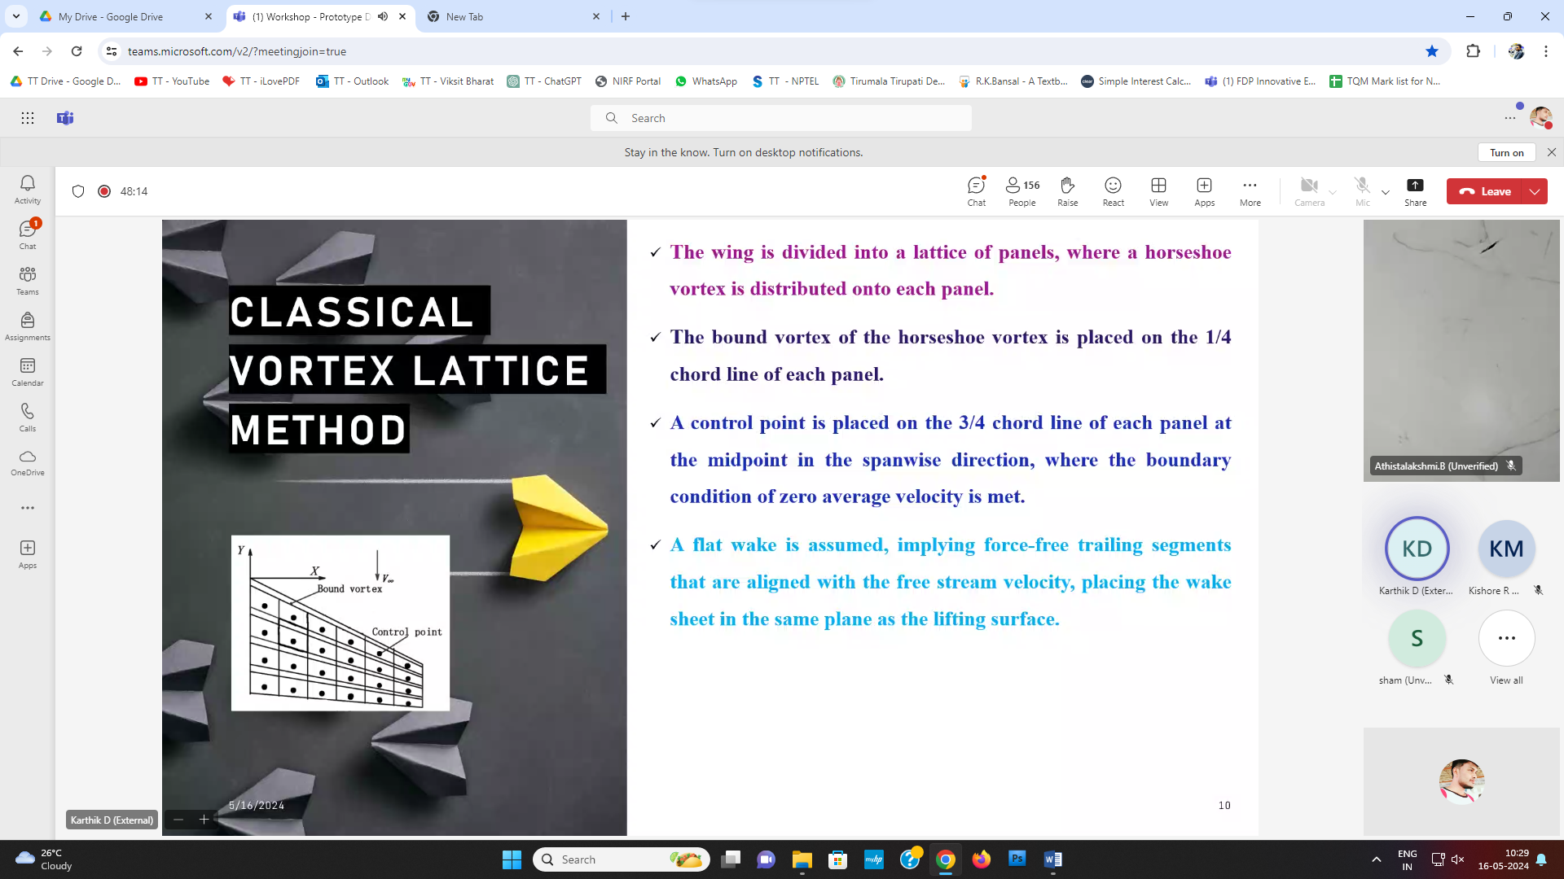Toggle the Camera on
This screenshot has width=1564, height=879.
tap(1309, 191)
